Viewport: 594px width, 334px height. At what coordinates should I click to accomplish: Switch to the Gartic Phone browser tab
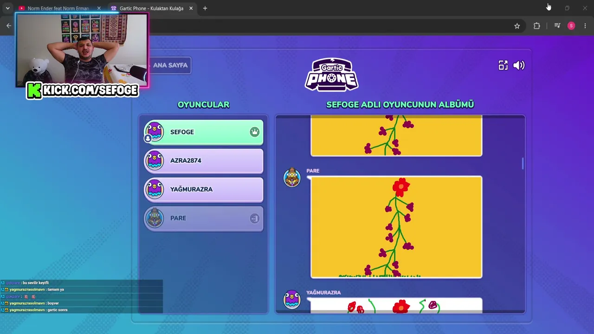[x=151, y=8]
